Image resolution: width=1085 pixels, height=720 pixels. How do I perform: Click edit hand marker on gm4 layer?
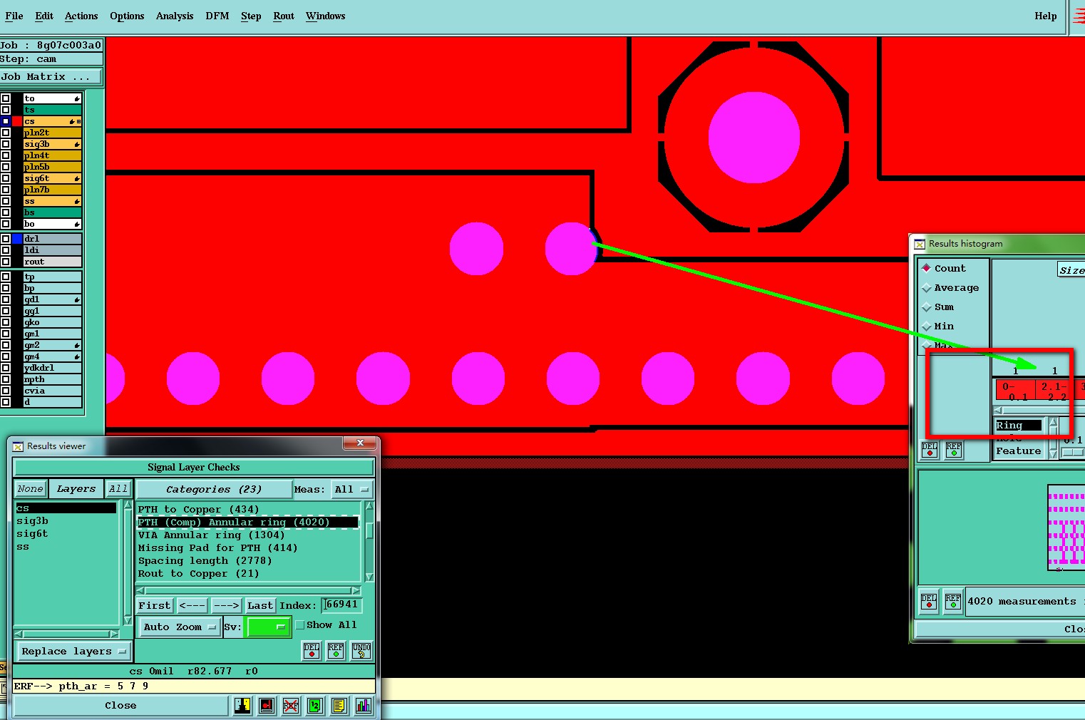(x=77, y=356)
